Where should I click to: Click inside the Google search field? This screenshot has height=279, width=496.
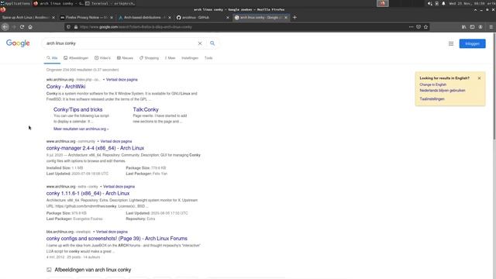point(120,43)
